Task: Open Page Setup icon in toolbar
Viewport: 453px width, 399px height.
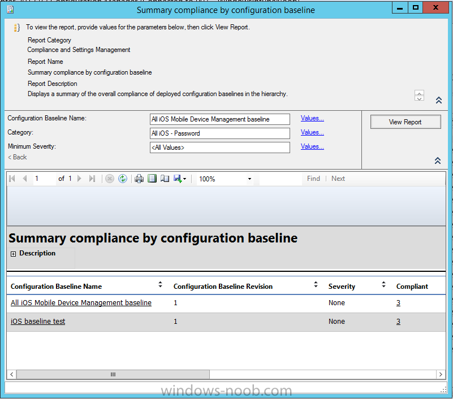Action: point(165,179)
